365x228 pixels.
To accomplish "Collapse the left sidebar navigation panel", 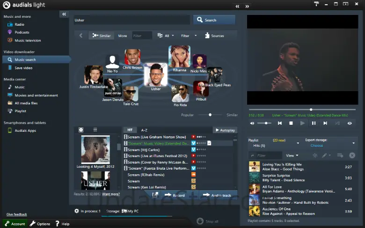I will click(x=64, y=14).
